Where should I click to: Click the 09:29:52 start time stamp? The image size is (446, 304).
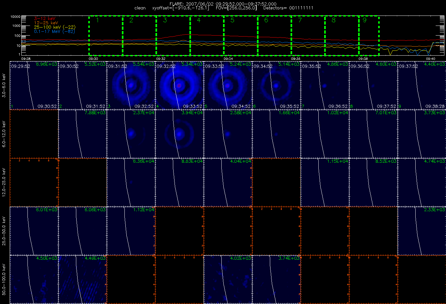21,66
